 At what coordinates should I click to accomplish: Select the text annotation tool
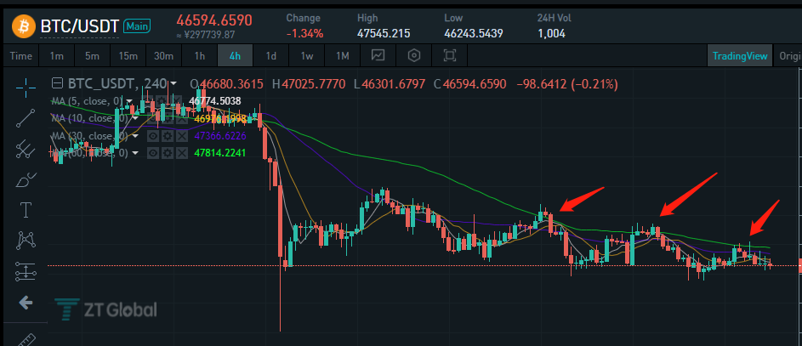click(26, 210)
